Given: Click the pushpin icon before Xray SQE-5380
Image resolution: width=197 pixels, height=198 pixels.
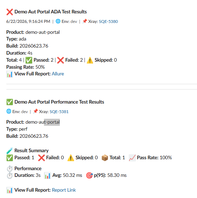Looking at the screenshot, I should tap(85, 21).
